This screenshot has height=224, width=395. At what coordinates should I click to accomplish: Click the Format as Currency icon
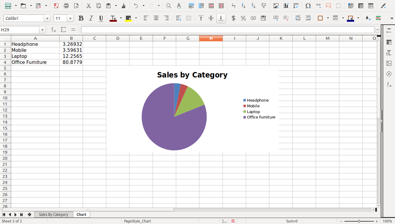pyautogui.click(x=233, y=18)
